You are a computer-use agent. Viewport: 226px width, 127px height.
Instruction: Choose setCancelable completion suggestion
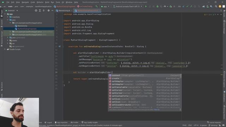(144, 87)
